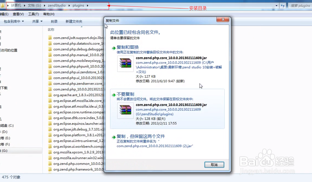
Task: Open the 帮助(H) menu
Action: [x=49, y=14]
